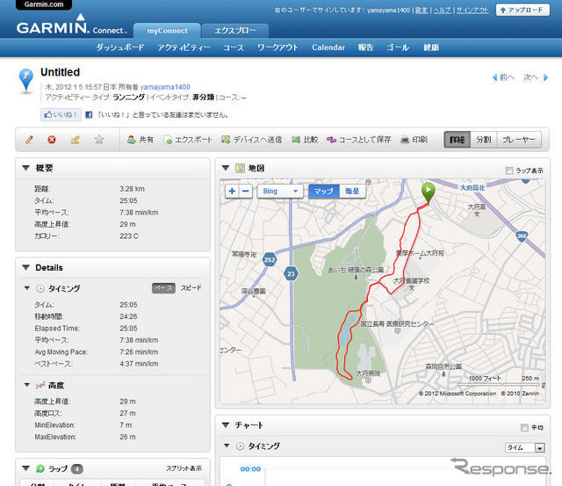
Task: Zoom in the map with plus button
Action: (232, 191)
